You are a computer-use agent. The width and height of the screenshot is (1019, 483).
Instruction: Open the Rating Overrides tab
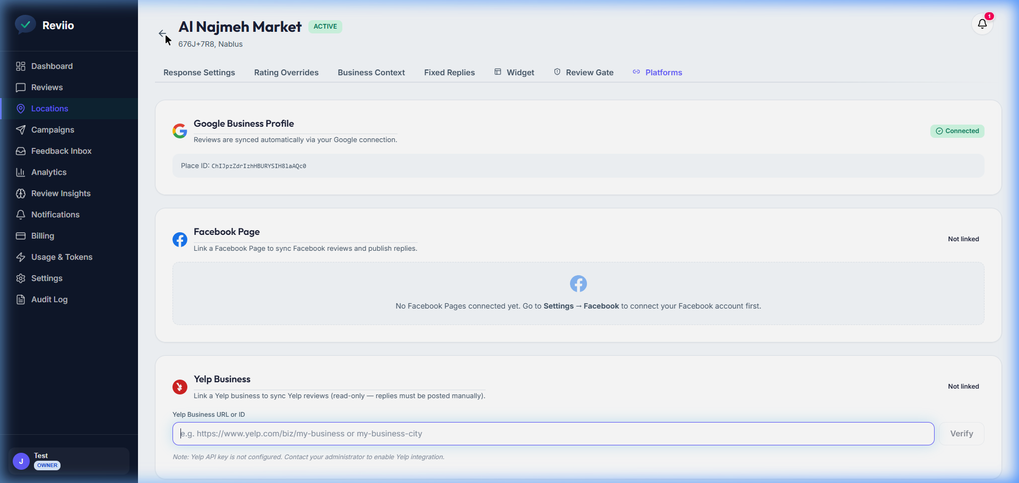click(287, 73)
